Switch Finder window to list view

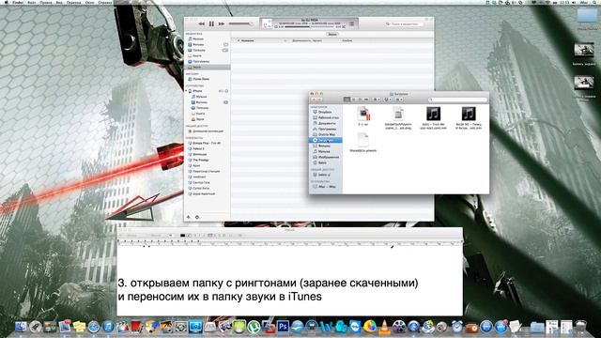353,100
